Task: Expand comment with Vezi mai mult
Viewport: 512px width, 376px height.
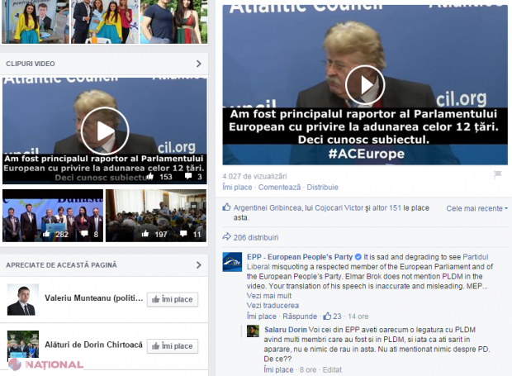Action: [x=268, y=295]
